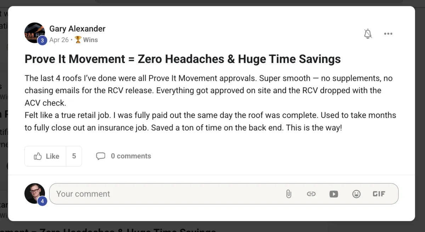The width and height of the screenshot is (425, 232).
Task: Open the emoji picker smiley icon
Action: coord(356,194)
